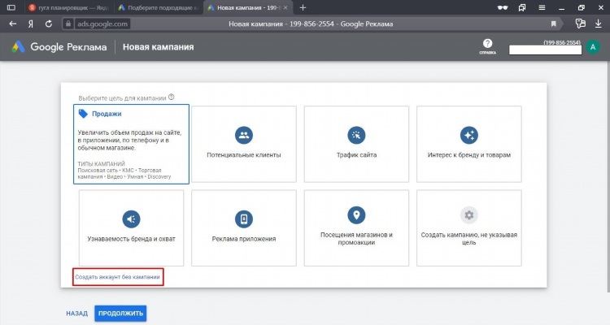This screenshot has height=325, width=610.
Task: Click the Узнаваемость бренда и охват label
Action: point(131,239)
